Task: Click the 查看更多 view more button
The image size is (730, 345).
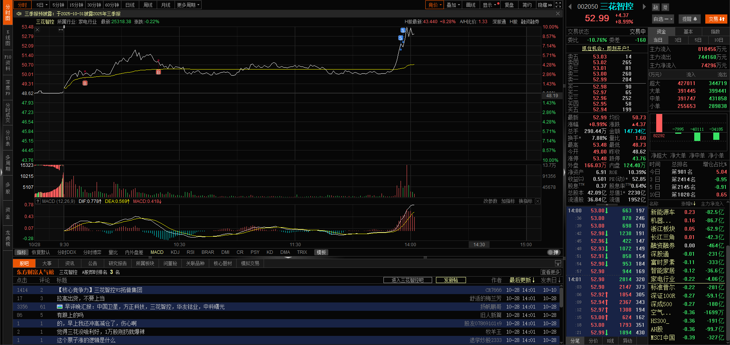Action: 550,272
